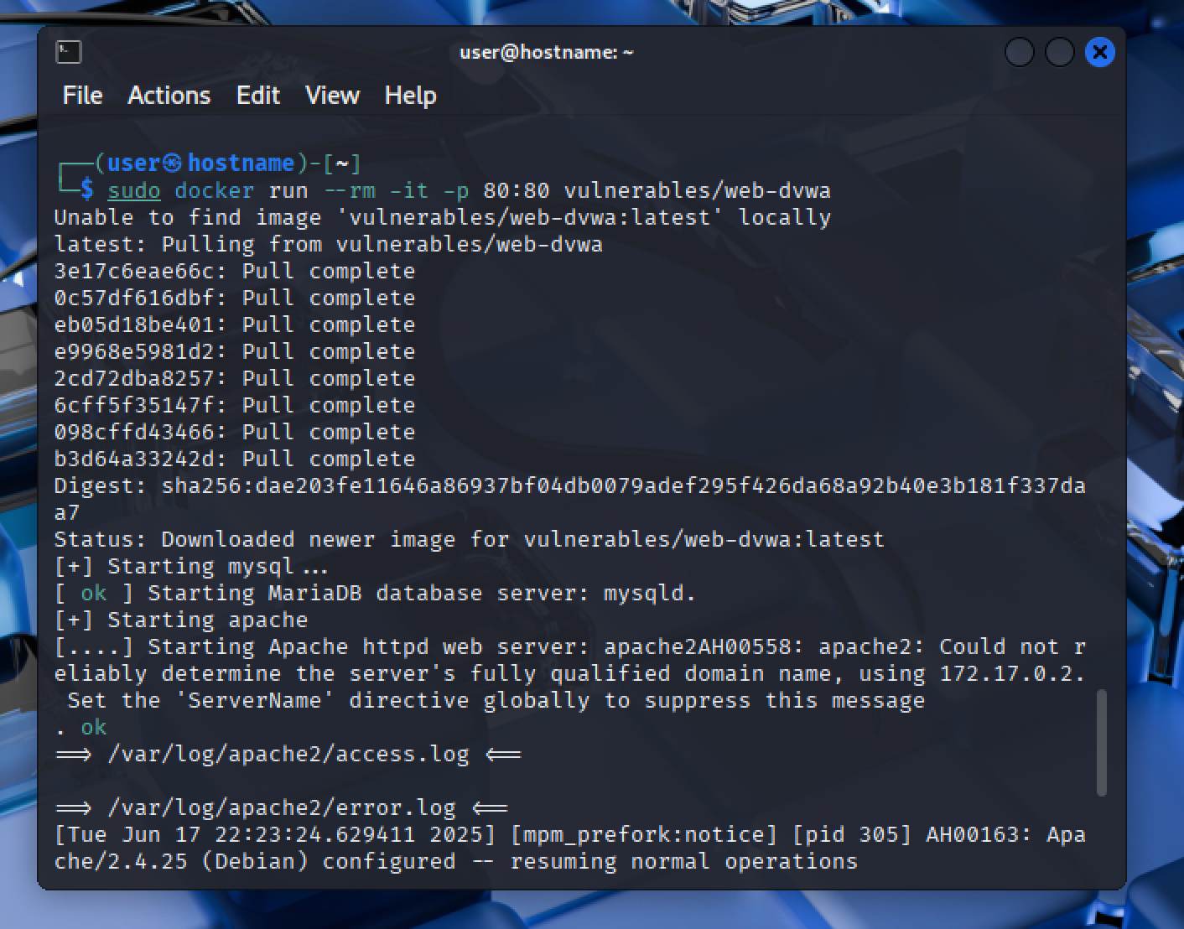Click the '[mpm_prefork:notice]' log text
Screen dimensions: 1184x929
pyautogui.click(x=644, y=834)
